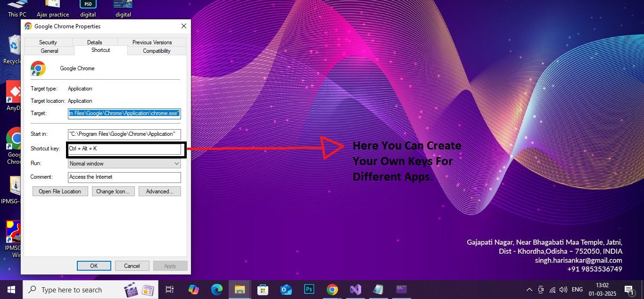Viewport: 644px width, 299px height.
Task: Open the ENG language selector
Action: 577,290
